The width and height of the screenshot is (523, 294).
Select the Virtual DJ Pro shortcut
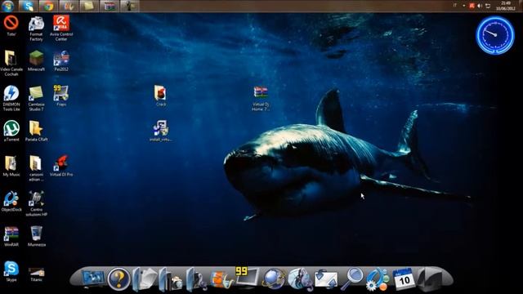(x=61, y=166)
